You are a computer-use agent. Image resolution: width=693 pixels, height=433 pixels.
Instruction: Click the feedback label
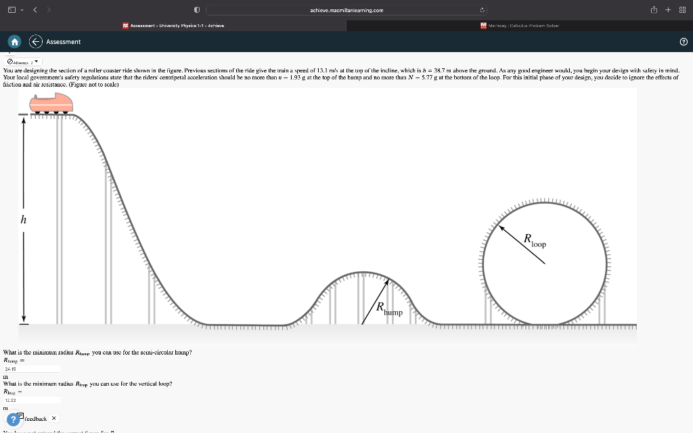tap(35, 418)
